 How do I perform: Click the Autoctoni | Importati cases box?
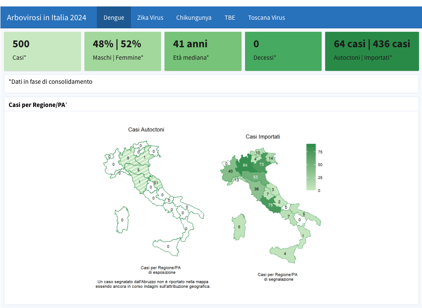pyautogui.click(x=372, y=51)
